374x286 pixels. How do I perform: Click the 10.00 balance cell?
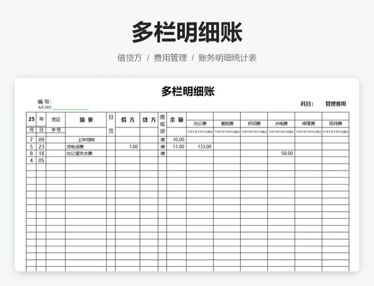[177, 140]
